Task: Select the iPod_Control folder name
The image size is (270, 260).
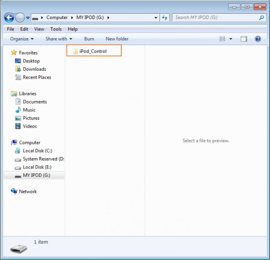Action: [x=93, y=51]
